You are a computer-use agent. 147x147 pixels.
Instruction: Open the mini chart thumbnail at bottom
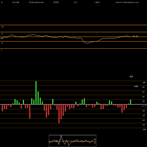73,141
